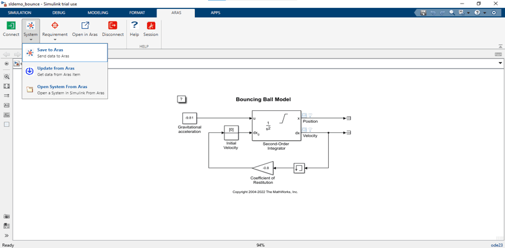
Task: Click the Help question mark in quick access
Action: coord(477,13)
